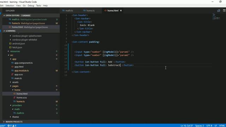Click the Ln 16, Col 37 status indicator
Screen dimensions: 226x127
click(x=186, y=126)
